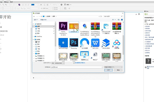The width and height of the screenshot is (154, 102).
Task: Open the organize menu in dialog toolbar
Action: [x=36, y=20]
